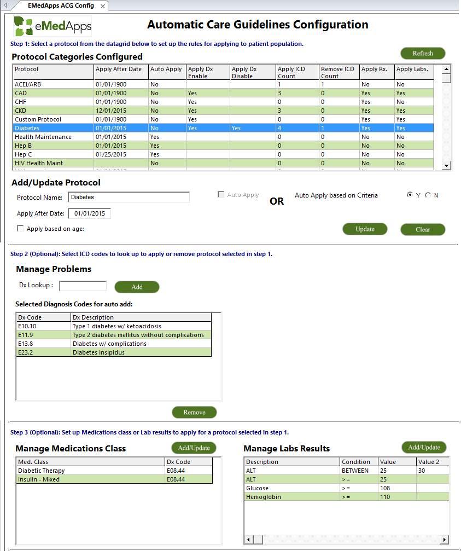Click the Dx Description column header

(x=141, y=317)
